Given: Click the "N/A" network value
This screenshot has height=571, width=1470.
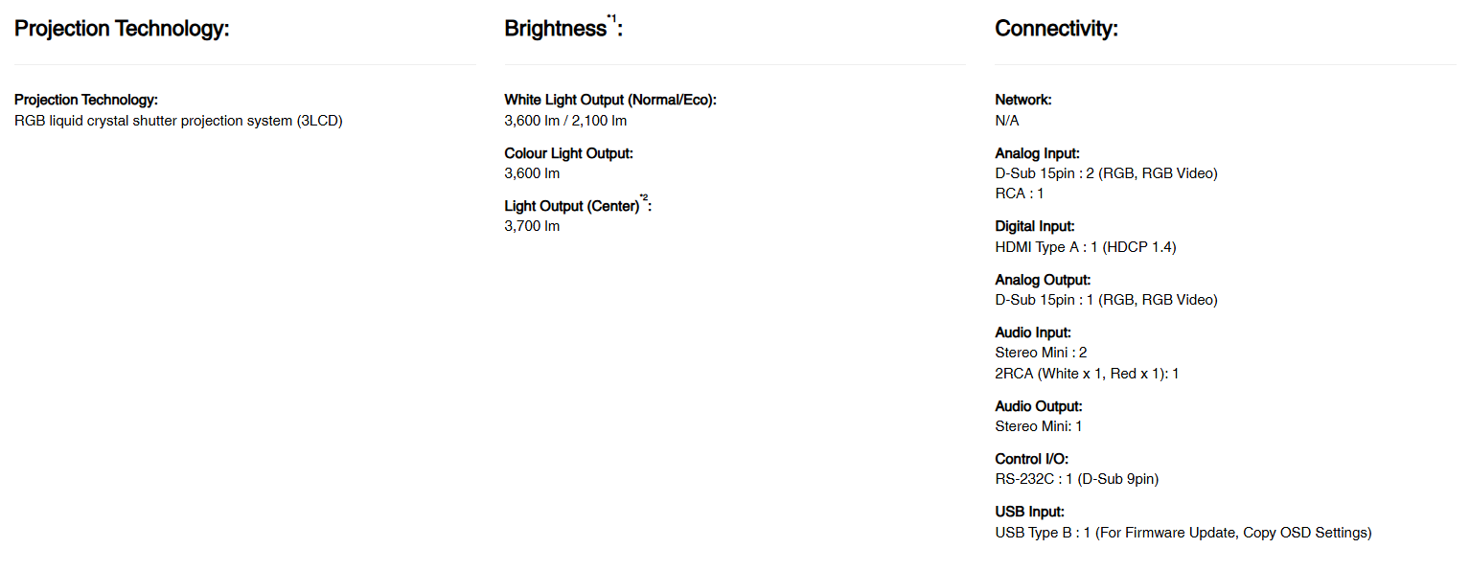Looking at the screenshot, I should tap(1007, 121).
